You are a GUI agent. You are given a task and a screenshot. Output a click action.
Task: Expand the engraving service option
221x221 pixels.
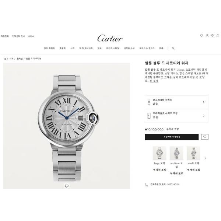(x=176, y=102)
